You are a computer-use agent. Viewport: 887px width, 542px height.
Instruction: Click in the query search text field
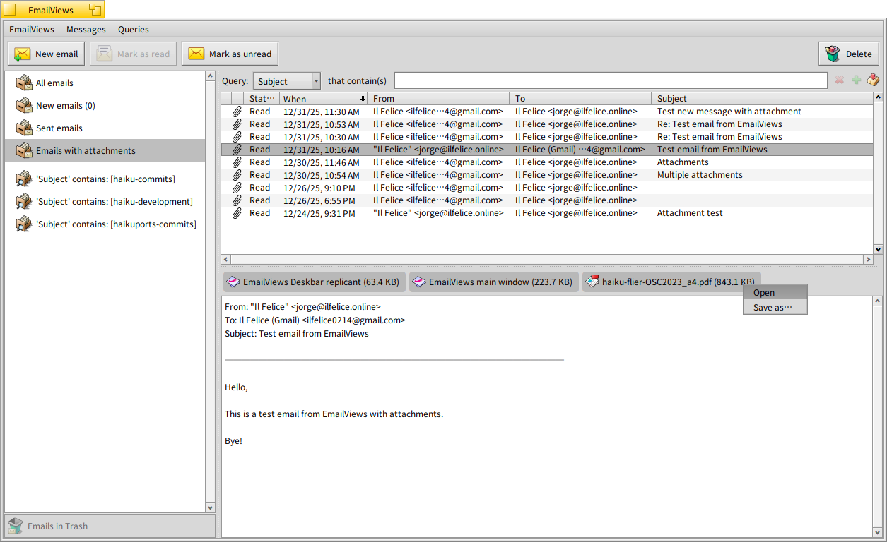[x=610, y=81]
